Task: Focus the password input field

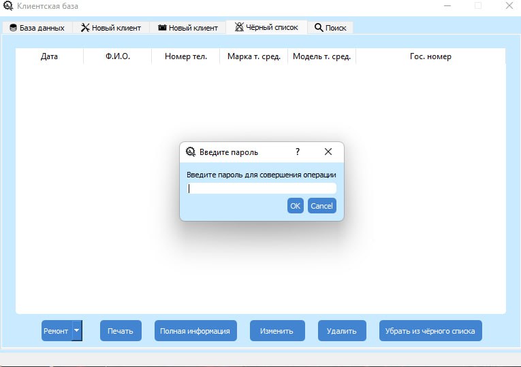Action: click(x=262, y=188)
